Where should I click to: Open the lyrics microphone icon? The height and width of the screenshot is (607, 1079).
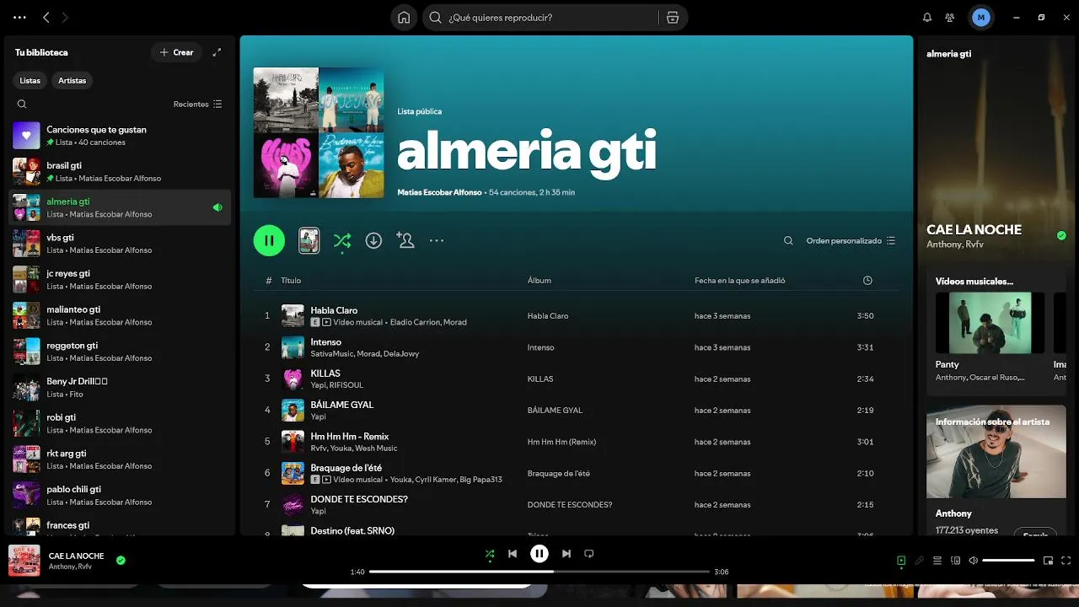919,561
